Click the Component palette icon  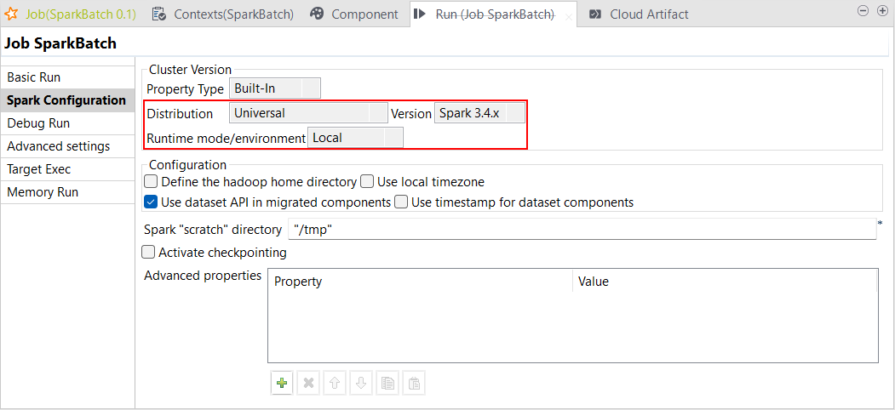click(x=317, y=14)
